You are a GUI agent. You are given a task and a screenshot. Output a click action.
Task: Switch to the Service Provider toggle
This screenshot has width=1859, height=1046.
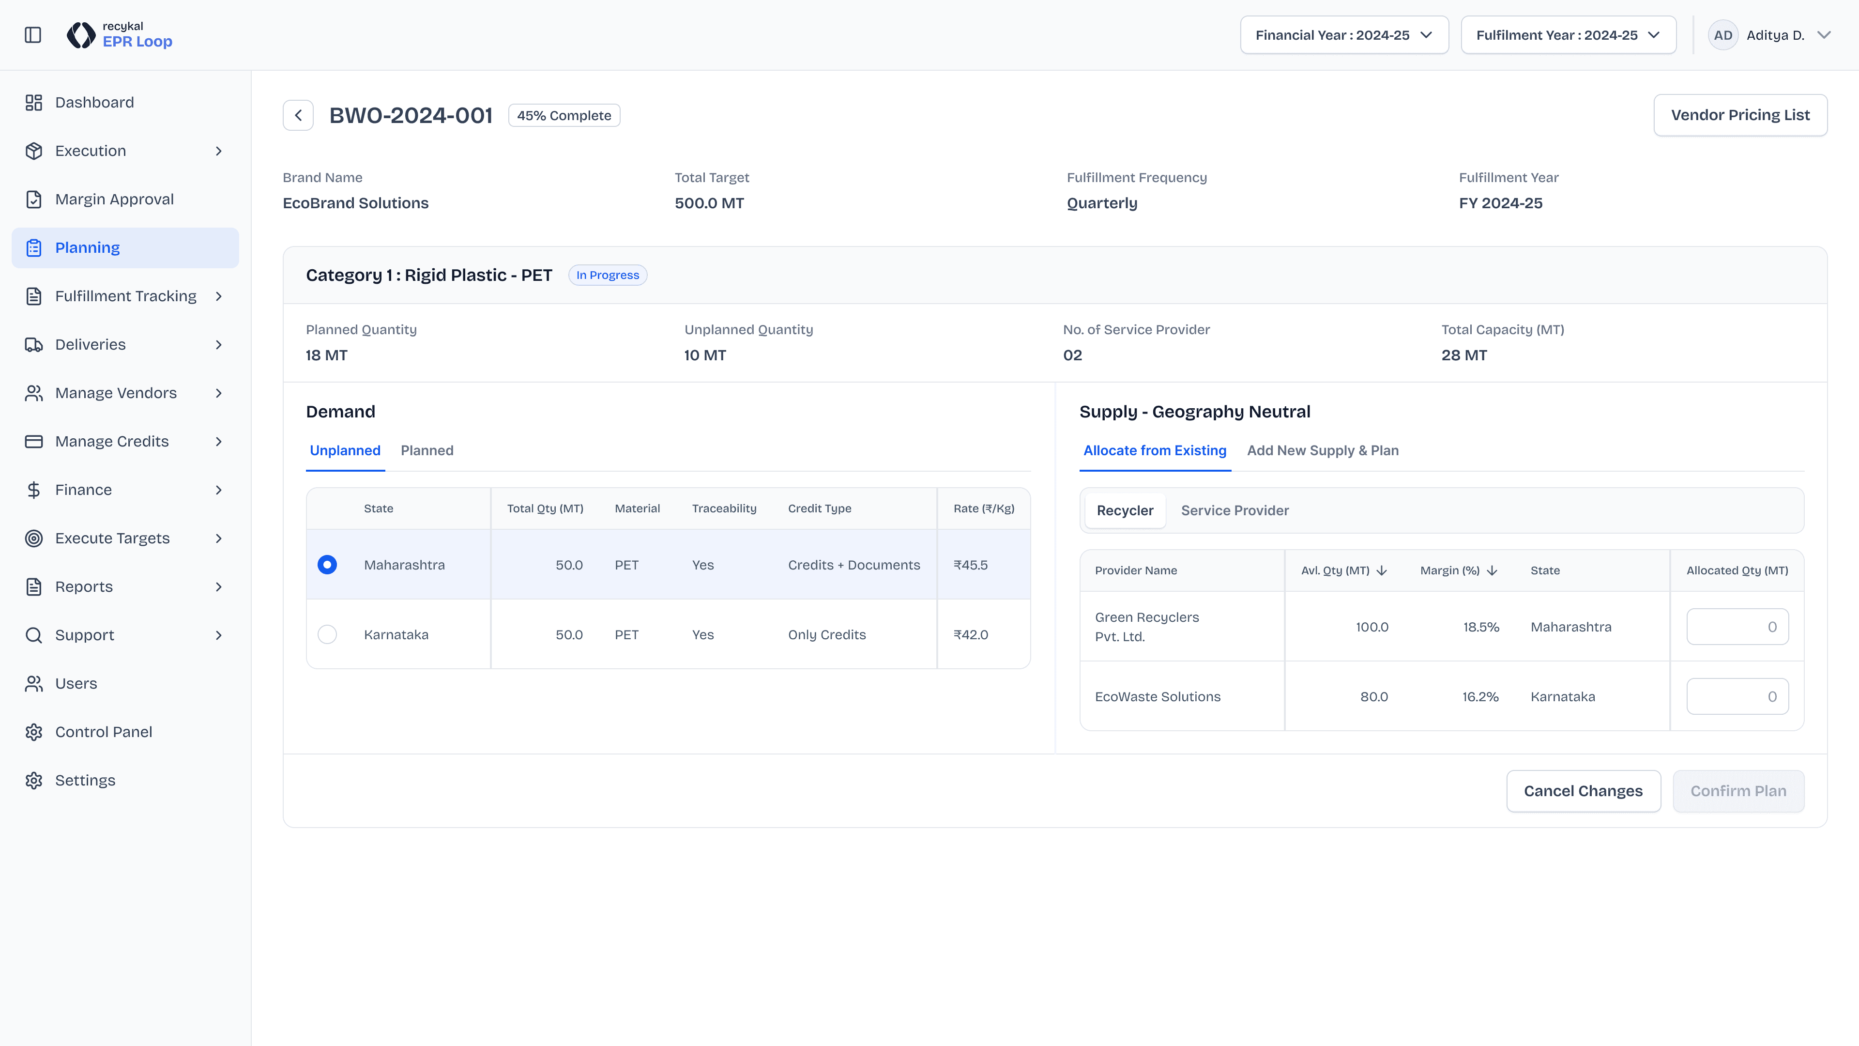click(1234, 510)
